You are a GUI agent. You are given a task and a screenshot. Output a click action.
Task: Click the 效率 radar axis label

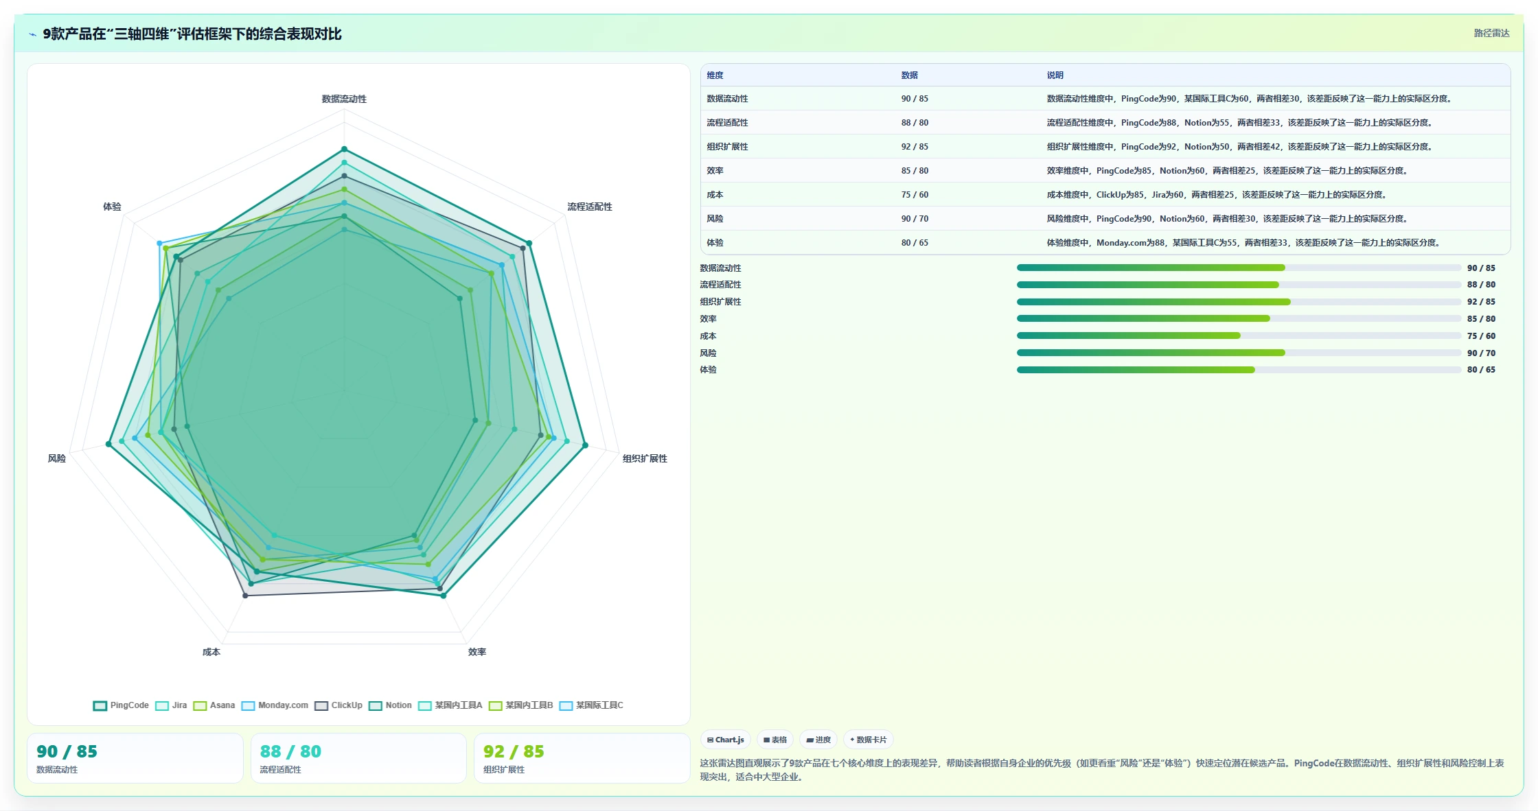click(x=477, y=652)
